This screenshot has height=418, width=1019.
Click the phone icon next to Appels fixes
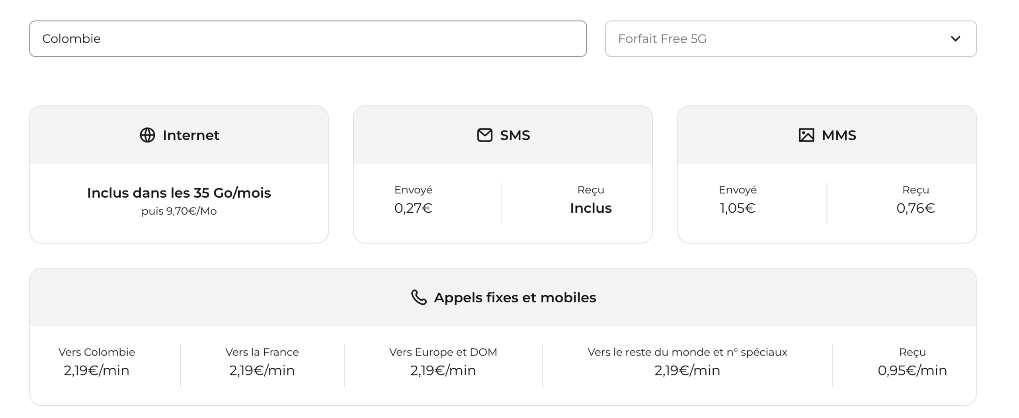[x=418, y=297]
